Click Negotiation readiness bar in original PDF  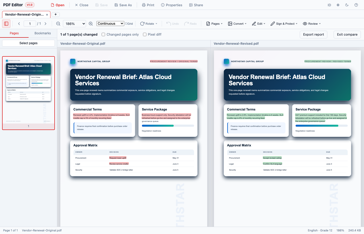click(x=168, y=126)
